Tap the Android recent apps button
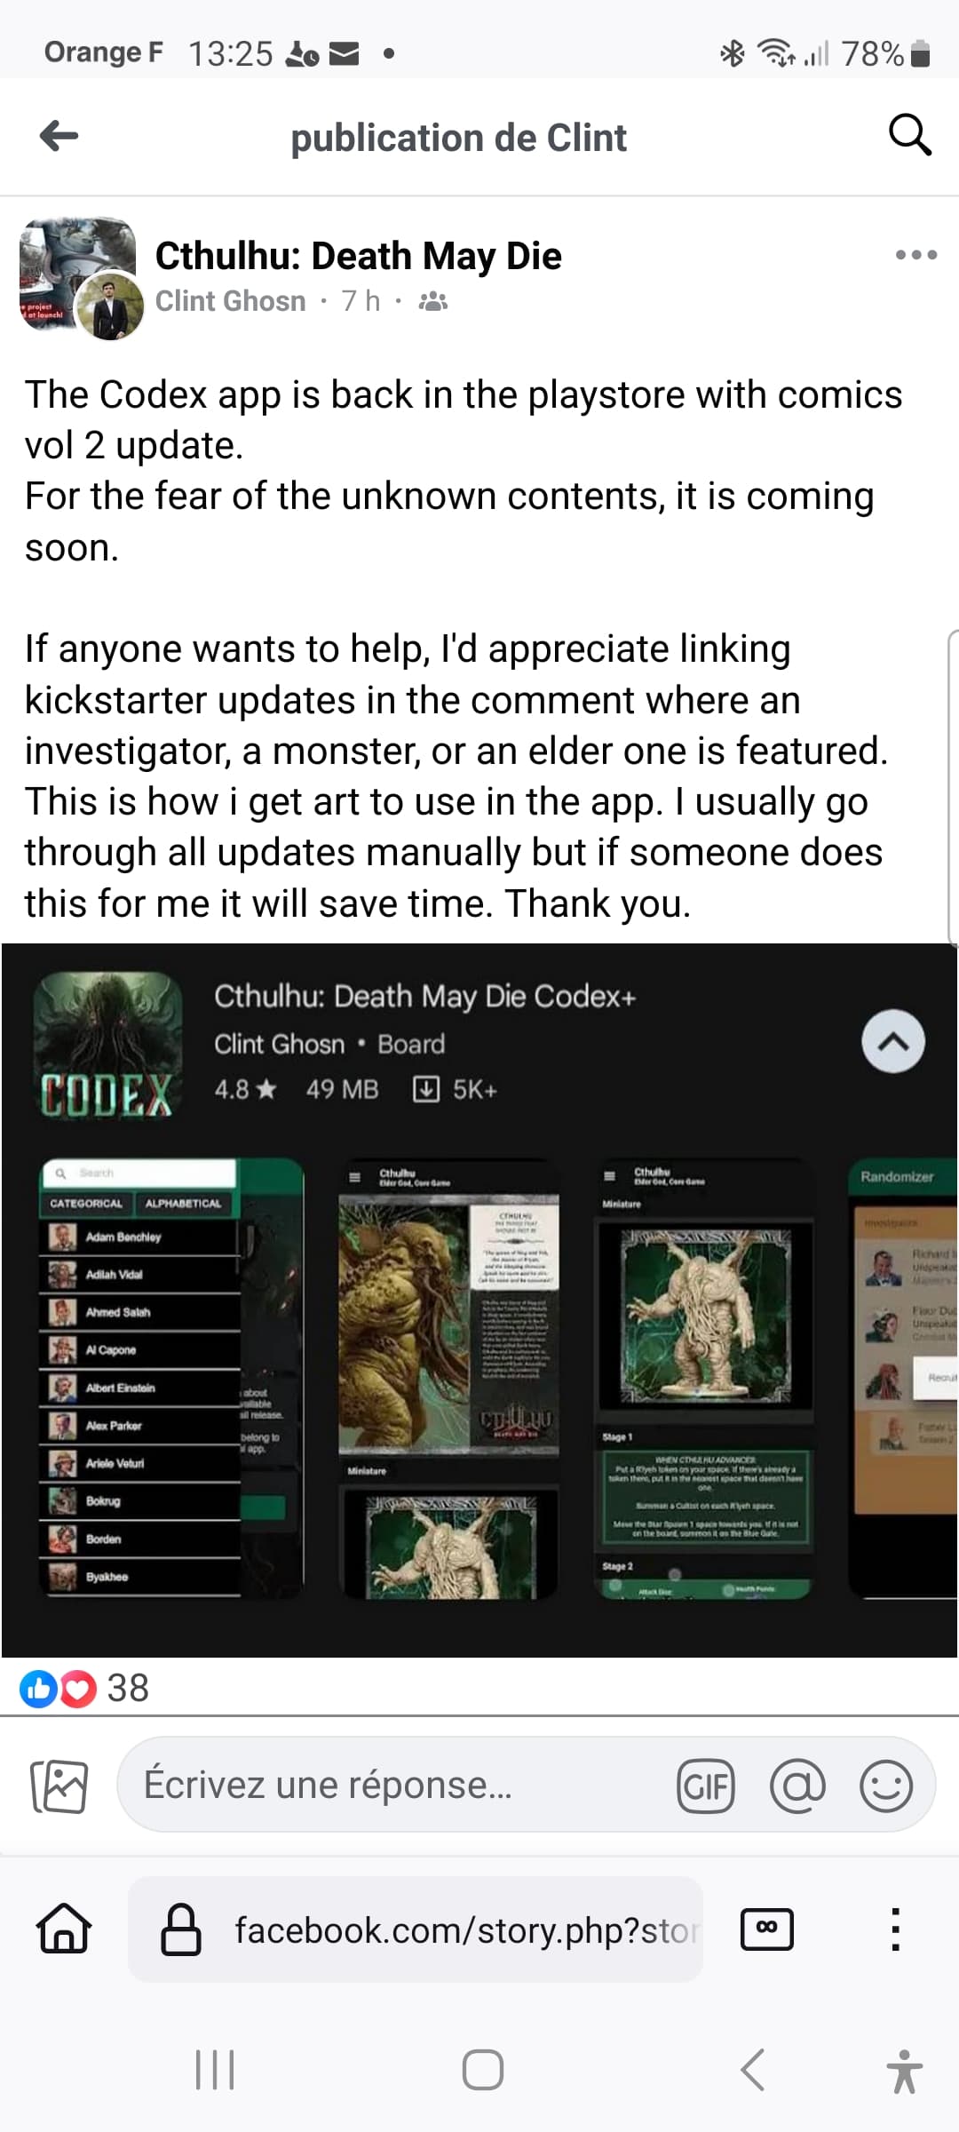 [x=215, y=2070]
